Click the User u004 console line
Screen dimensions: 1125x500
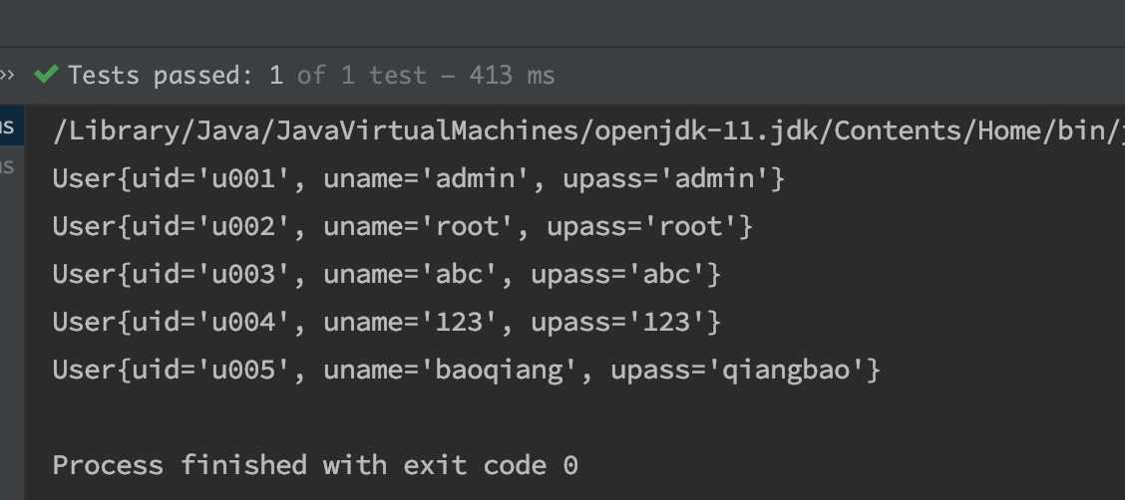pos(387,323)
